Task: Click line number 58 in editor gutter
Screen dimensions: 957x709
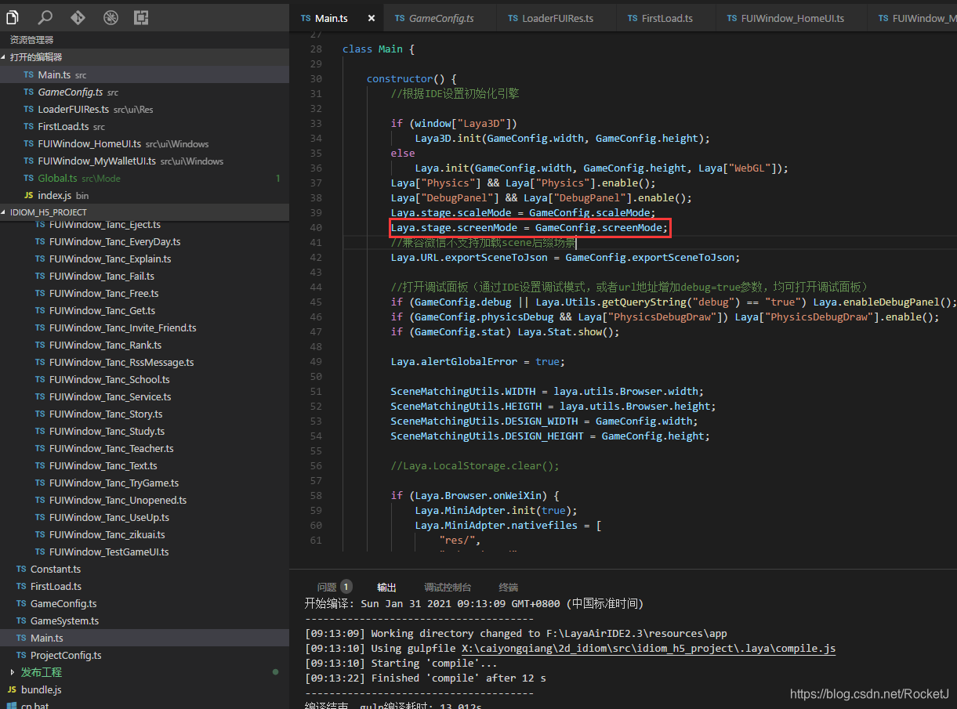Action: pyautogui.click(x=316, y=496)
